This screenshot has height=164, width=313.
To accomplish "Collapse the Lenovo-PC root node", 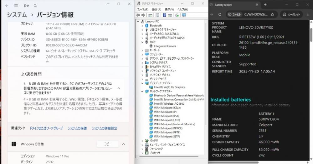I will click(x=138, y=21).
